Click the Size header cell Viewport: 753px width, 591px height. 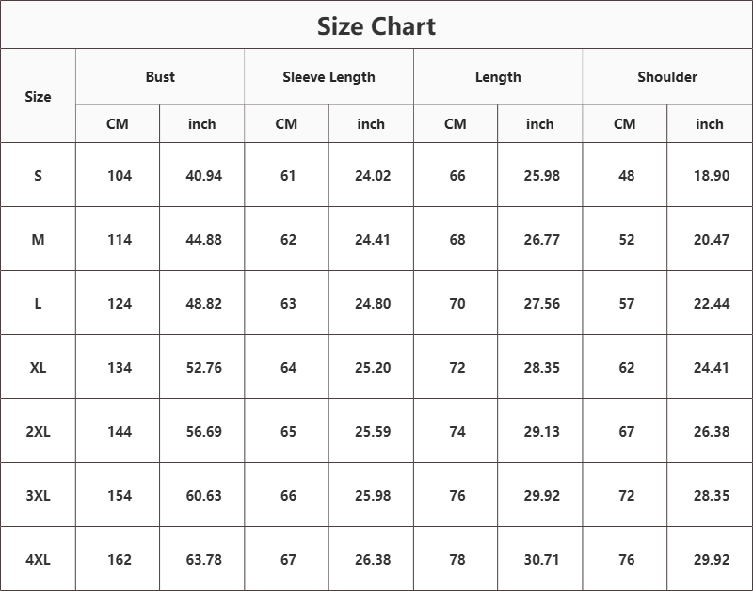pos(38,96)
